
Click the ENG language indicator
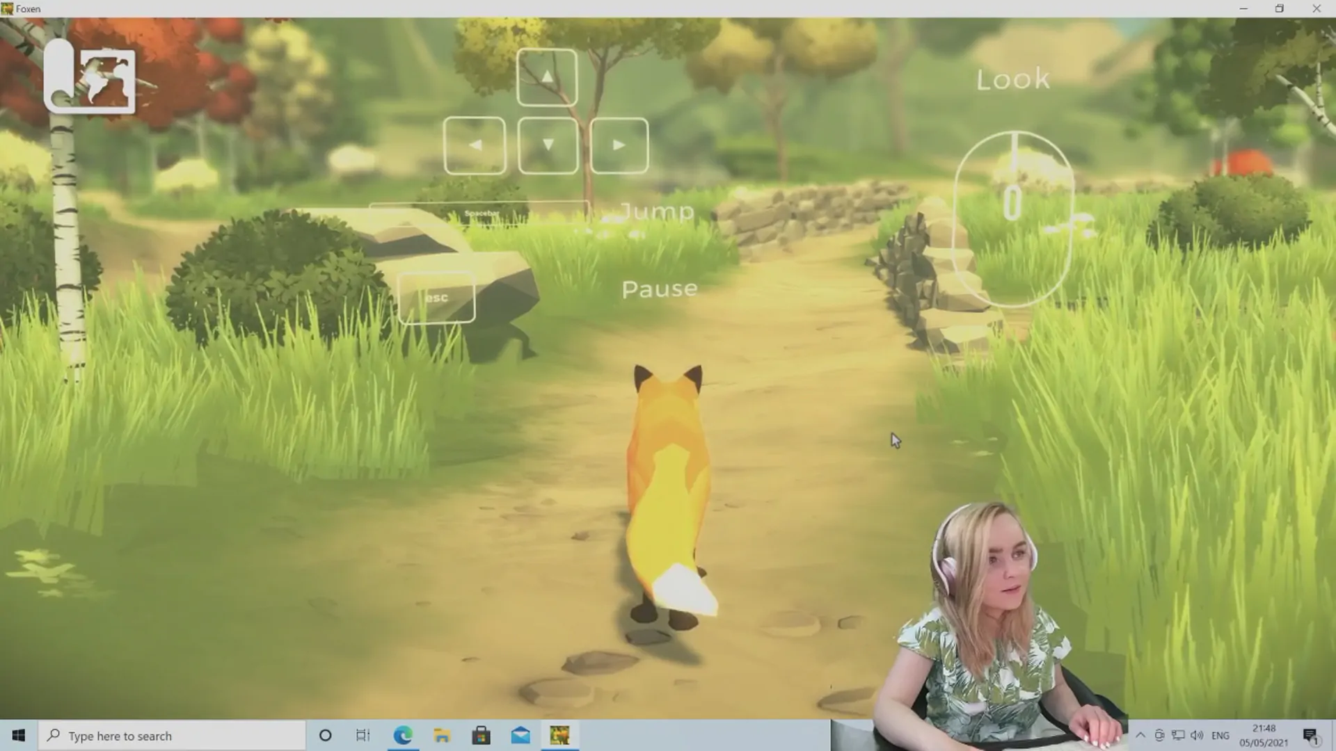click(1220, 736)
